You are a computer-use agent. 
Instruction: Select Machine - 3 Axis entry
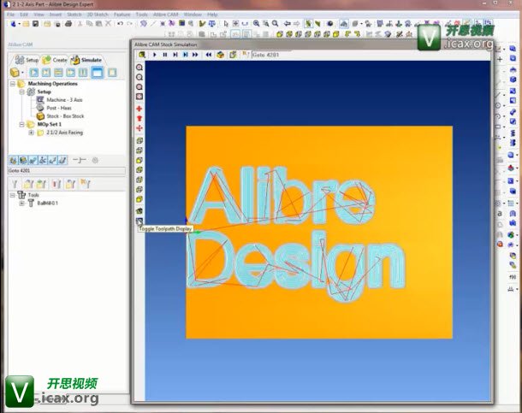pyautogui.click(x=64, y=100)
